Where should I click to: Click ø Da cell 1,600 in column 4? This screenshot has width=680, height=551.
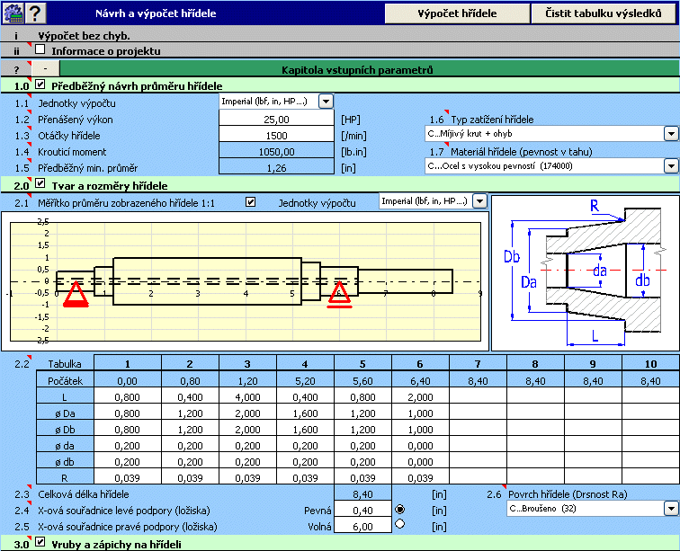305,413
